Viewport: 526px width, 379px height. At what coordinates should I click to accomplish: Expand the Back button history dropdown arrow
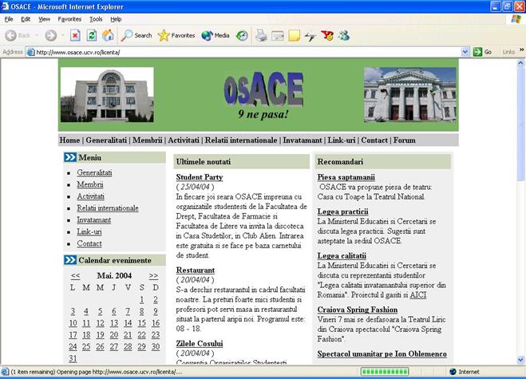(37, 35)
